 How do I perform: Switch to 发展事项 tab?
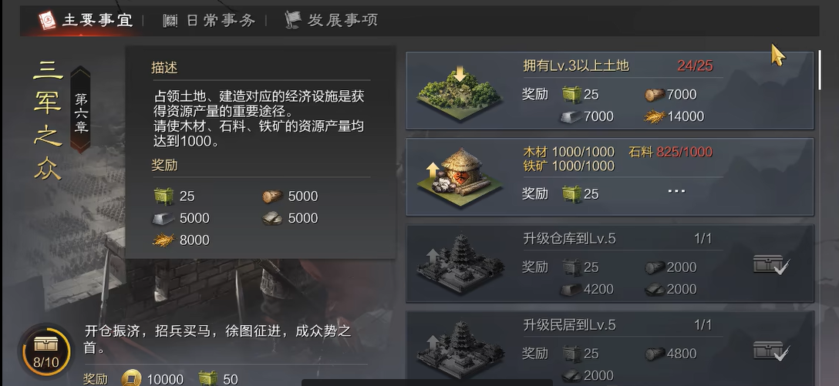pyautogui.click(x=332, y=20)
